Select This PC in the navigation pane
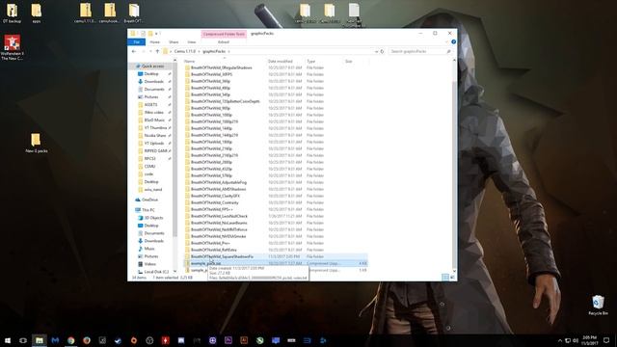This screenshot has height=347, width=617. coord(148,210)
